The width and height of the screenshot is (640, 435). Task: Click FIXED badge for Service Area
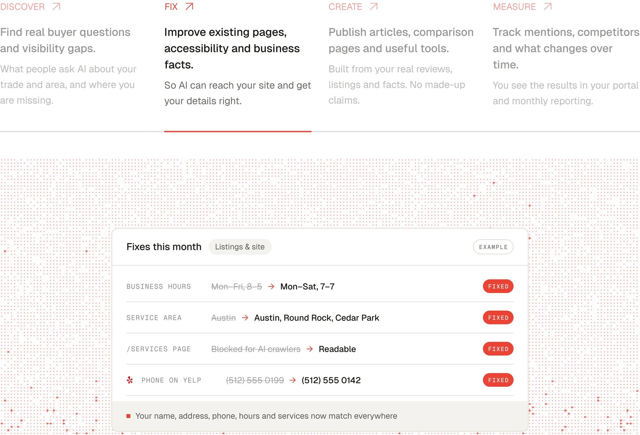coord(498,318)
